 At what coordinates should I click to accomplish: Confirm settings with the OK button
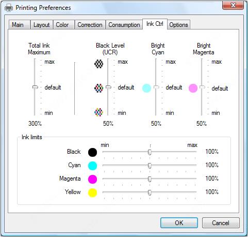pos(179,223)
